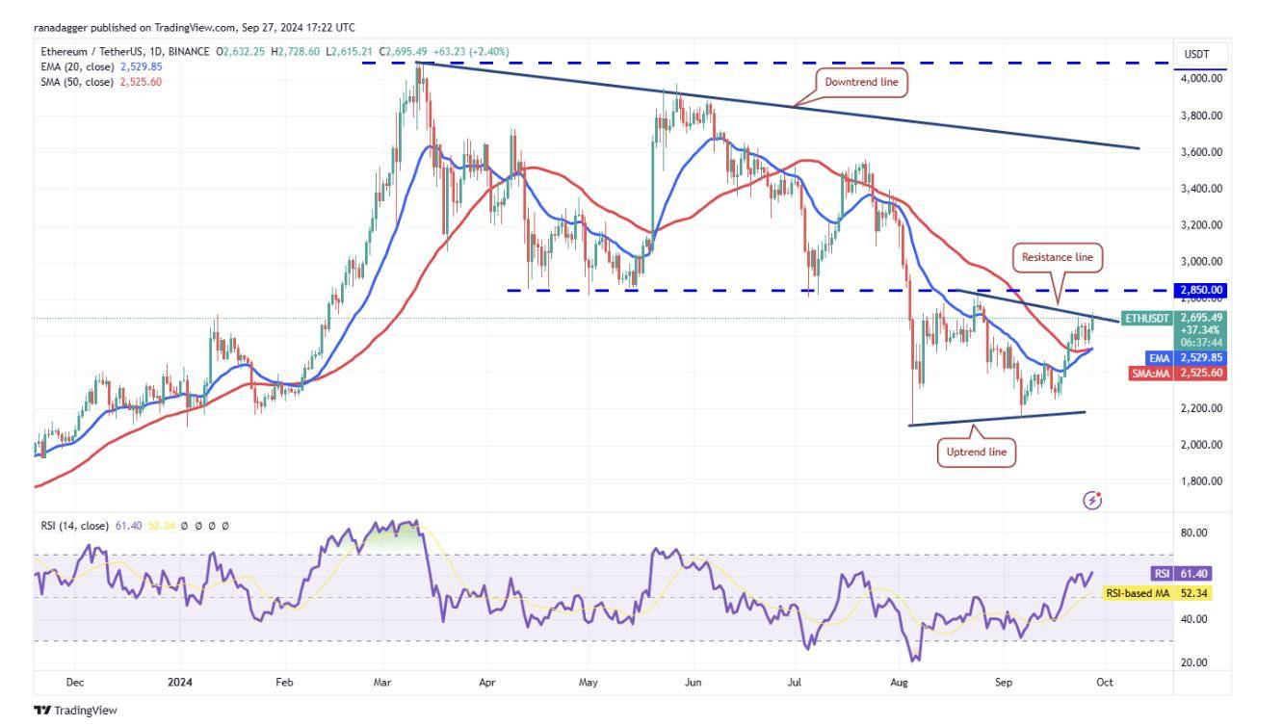Click the lightning bolt quick-actions icon

(1092, 502)
